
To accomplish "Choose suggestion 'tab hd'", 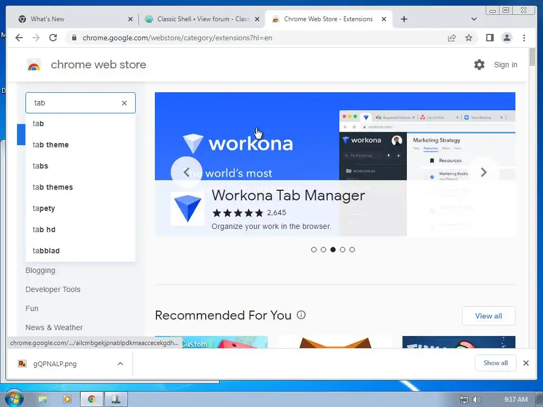I will [81, 229].
